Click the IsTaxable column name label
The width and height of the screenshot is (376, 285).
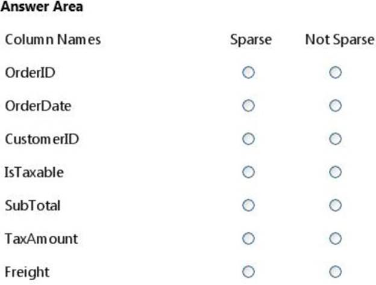(34, 173)
